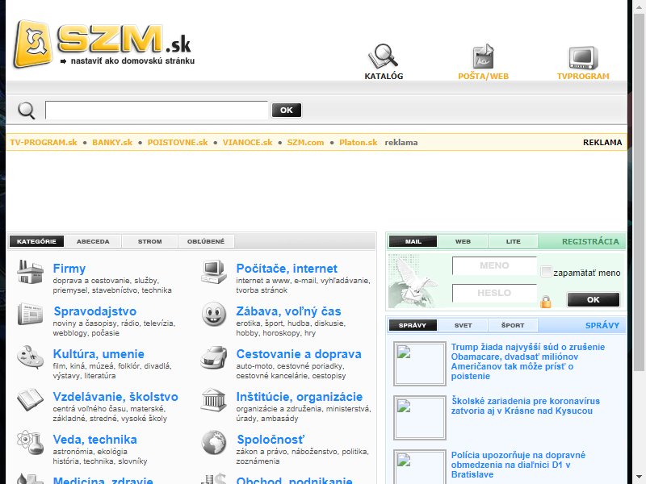Viewport: 646px width, 484px height.
Task: Open the SZM.com link
Action: [305, 143]
